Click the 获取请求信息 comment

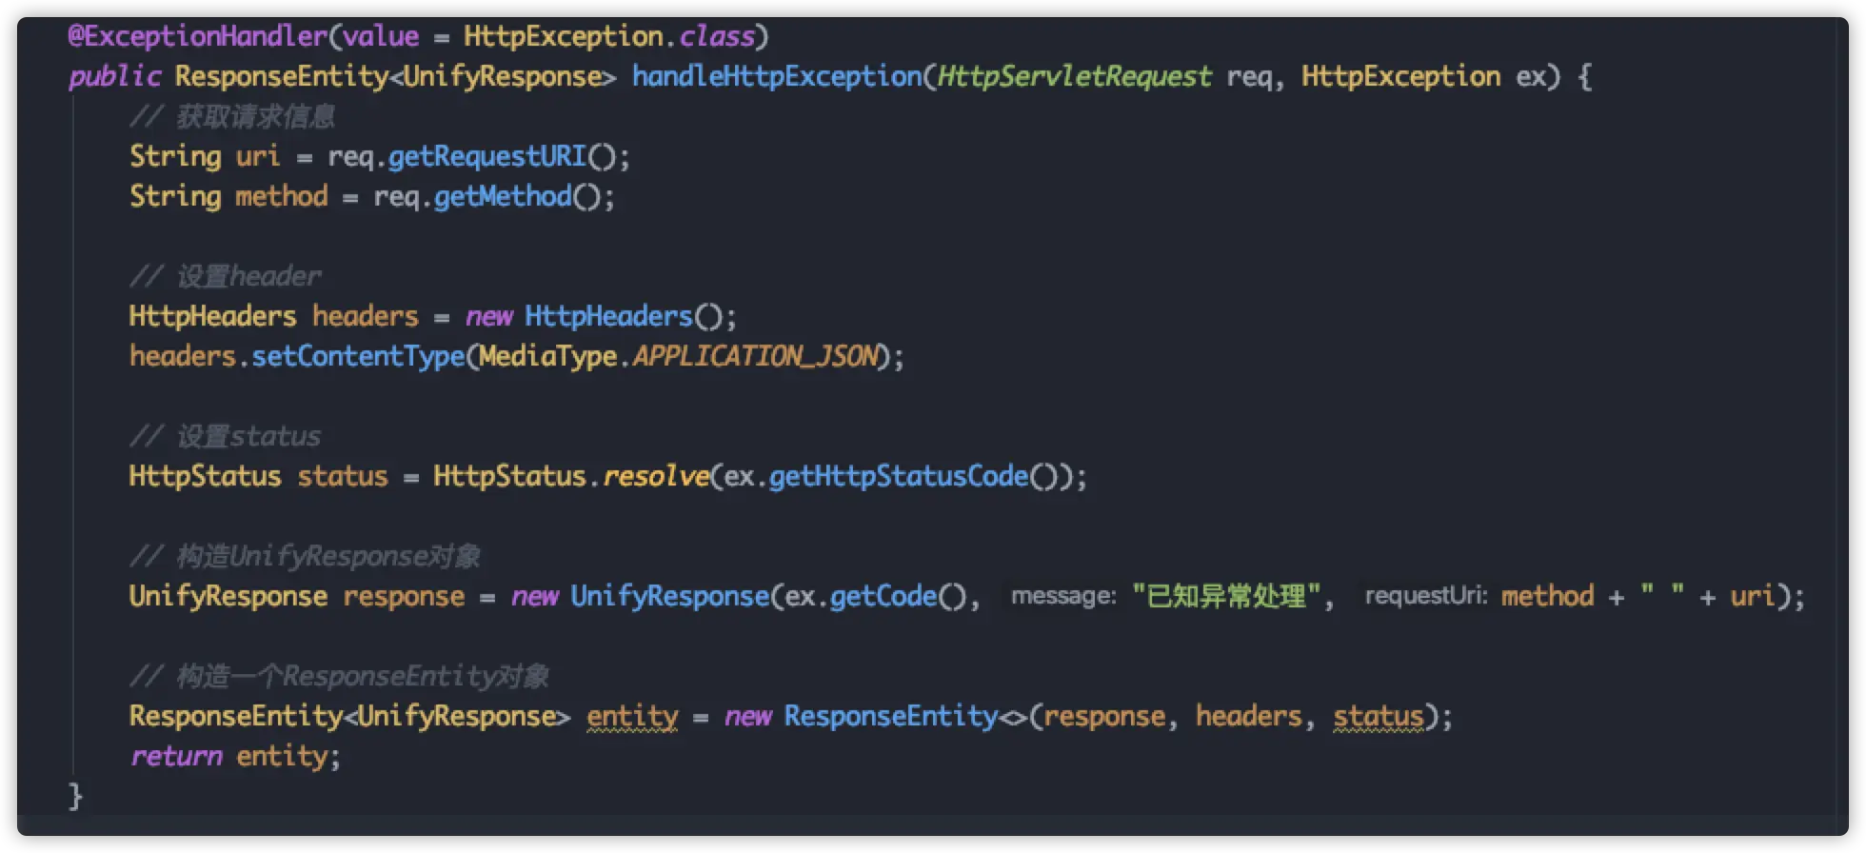tap(232, 116)
